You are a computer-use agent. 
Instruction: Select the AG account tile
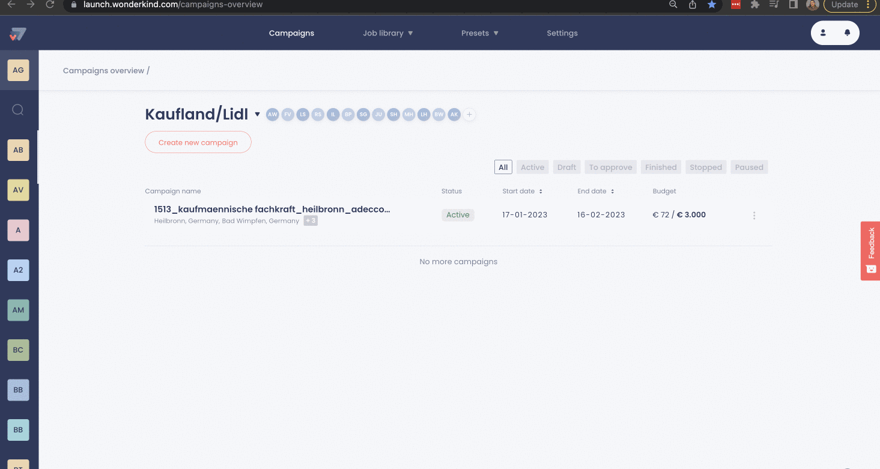(x=18, y=70)
